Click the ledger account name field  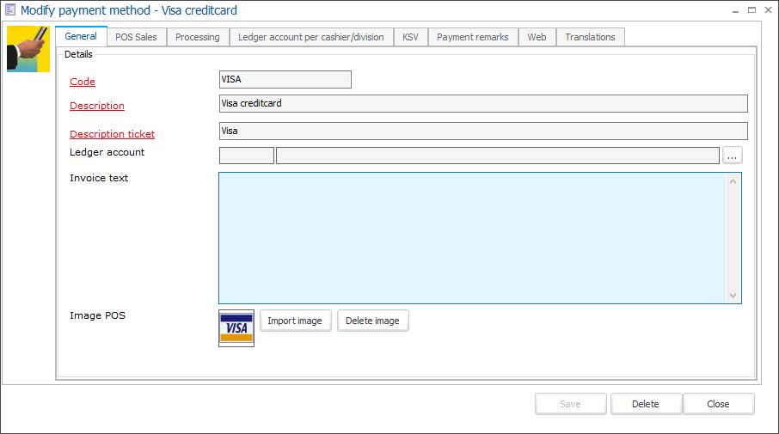(x=497, y=156)
